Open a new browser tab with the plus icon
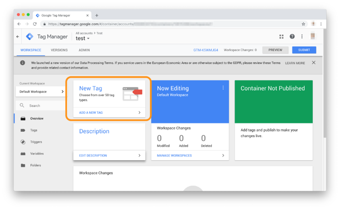This screenshot has height=209, width=340. (x=97, y=16)
